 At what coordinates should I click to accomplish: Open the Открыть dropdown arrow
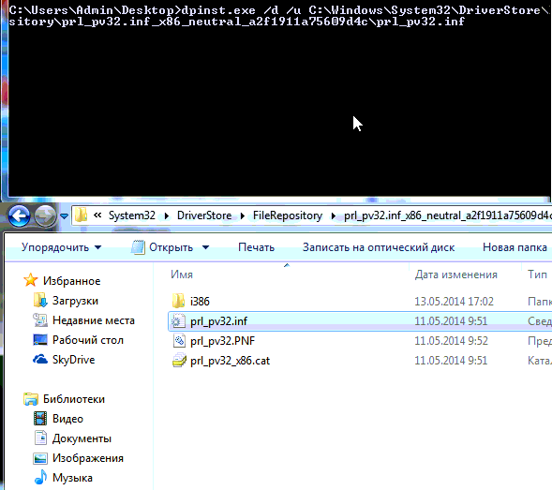click(x=205, y=247)
